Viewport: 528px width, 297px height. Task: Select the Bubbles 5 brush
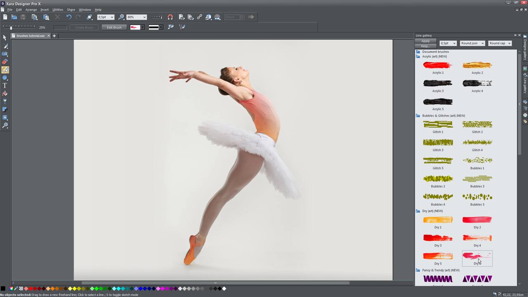click(477, 197)
